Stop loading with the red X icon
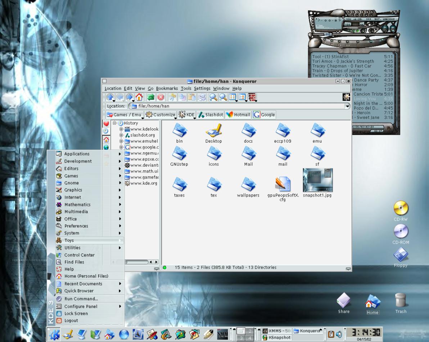 [x=161, y=97]
